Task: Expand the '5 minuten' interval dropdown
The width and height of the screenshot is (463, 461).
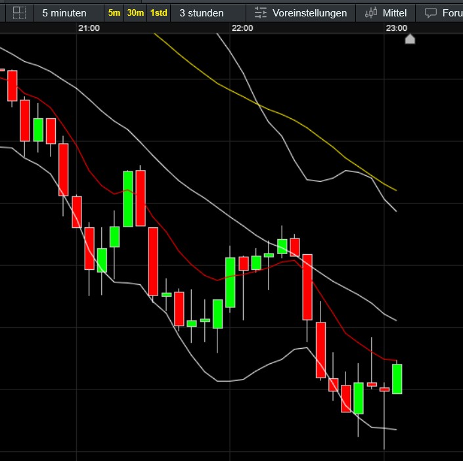Action: [x=64, y=12]
